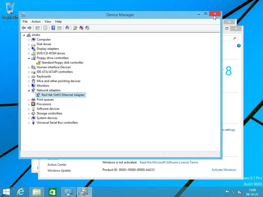Viewport: 263px width, 197px height.
Task: Click the network tray icon
Action: (233, 192)
